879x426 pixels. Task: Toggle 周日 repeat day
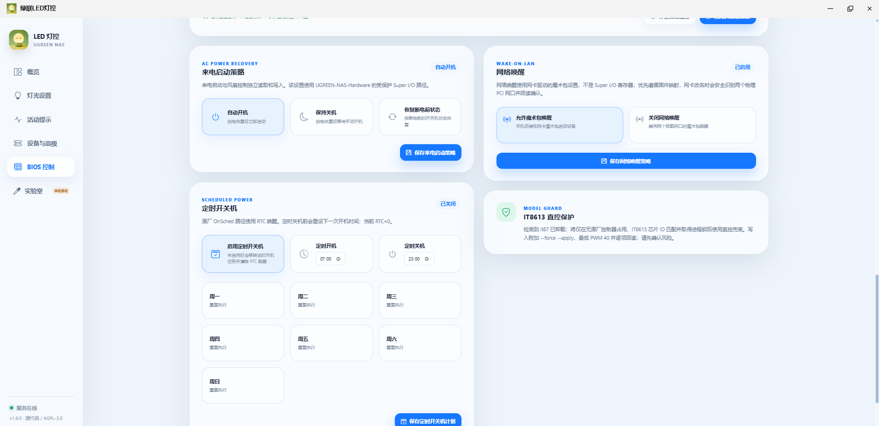pos(243,386)
